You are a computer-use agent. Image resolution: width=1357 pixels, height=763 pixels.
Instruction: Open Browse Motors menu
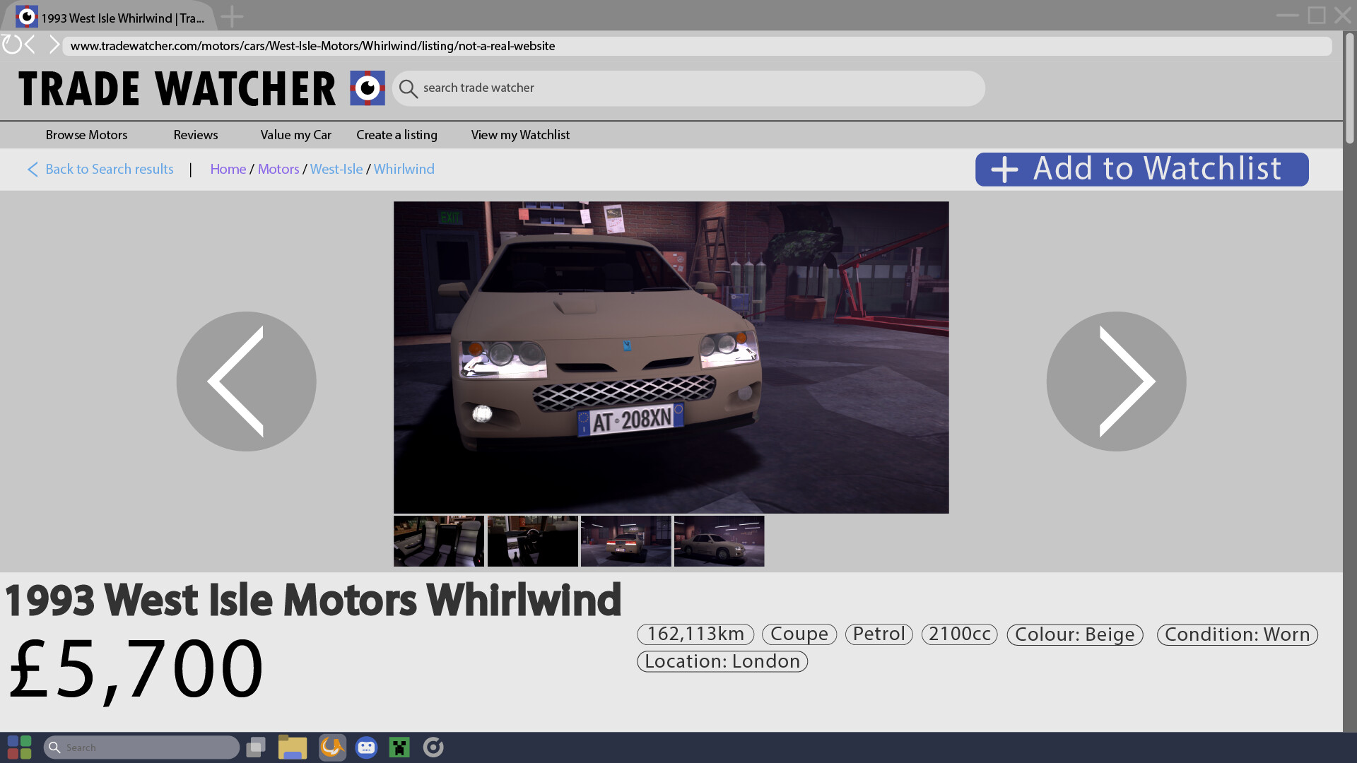coord(86,135)
